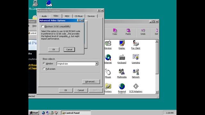Click the Control Panel vertical scrollbar thumb
This screenshot has height=115, width=205.
click(157, 58)
